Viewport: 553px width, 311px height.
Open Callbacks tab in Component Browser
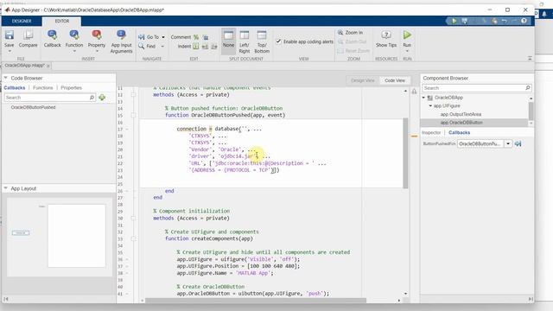point(459,132)
